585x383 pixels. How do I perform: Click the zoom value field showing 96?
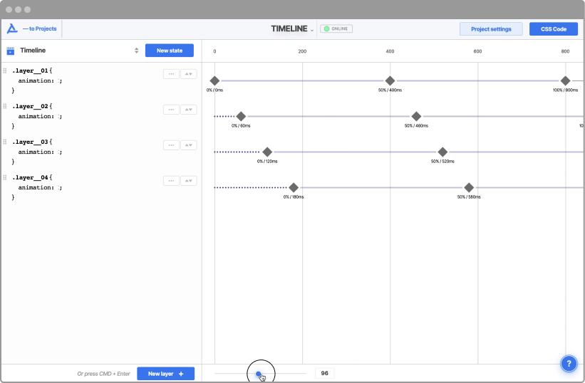(325, 373)
